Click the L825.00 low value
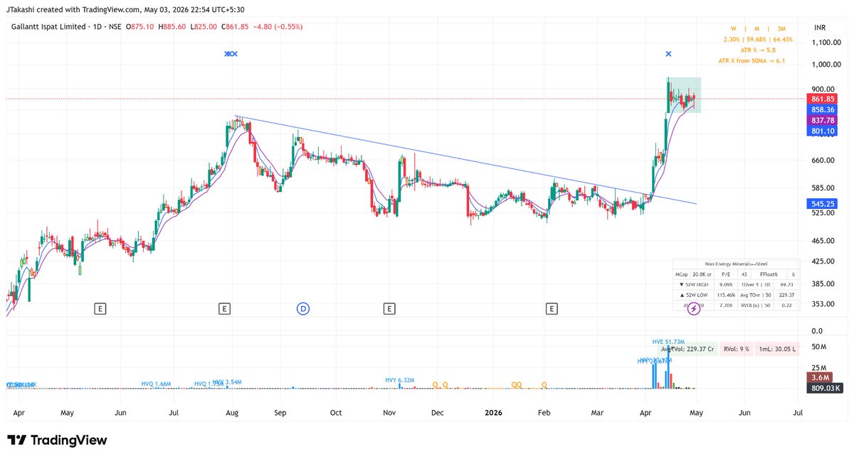Image resolution: width=854 pixels, height=459 pixels. 204,26
